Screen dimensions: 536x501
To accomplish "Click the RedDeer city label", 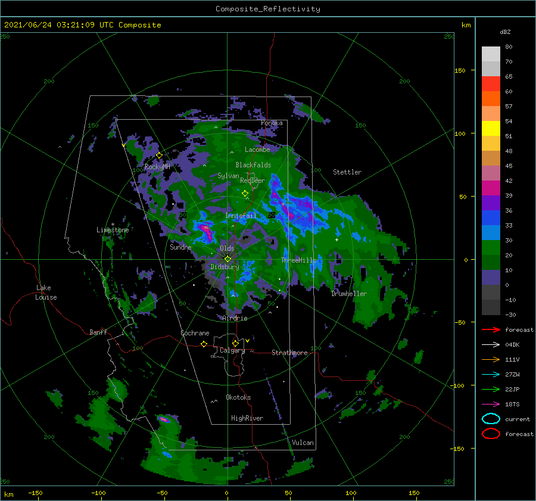I will pyautogui.click(x=253, y=181).
